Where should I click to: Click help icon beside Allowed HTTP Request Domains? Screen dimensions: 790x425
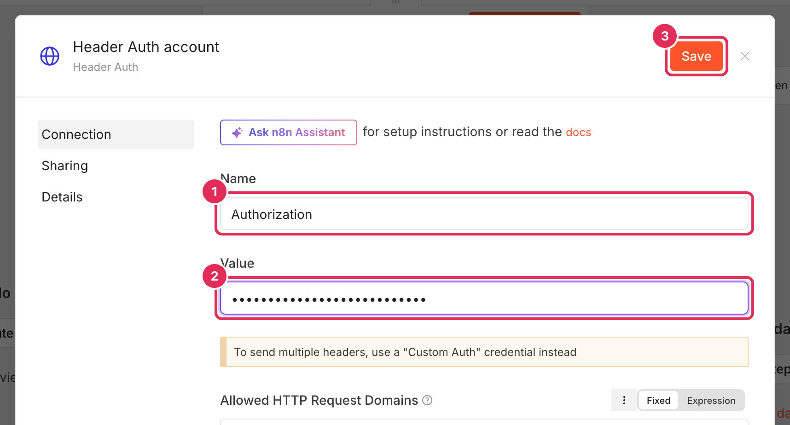click(x=427, y=400)
